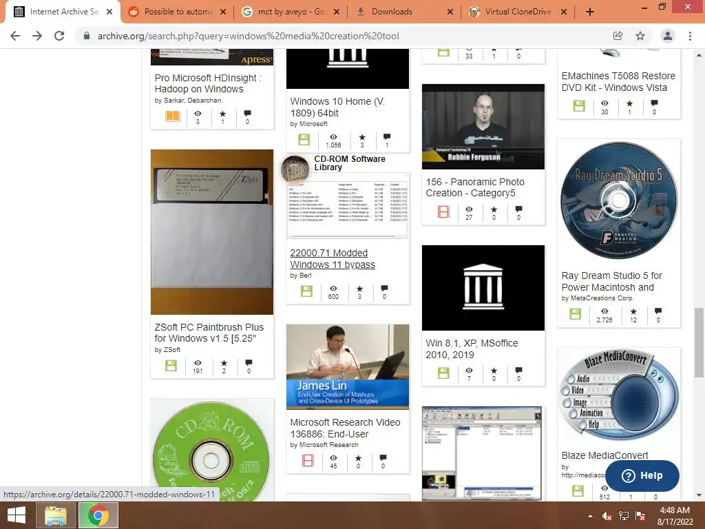Close the Downloads tab
The image size is (705, 529).
[x=450, y=12]
